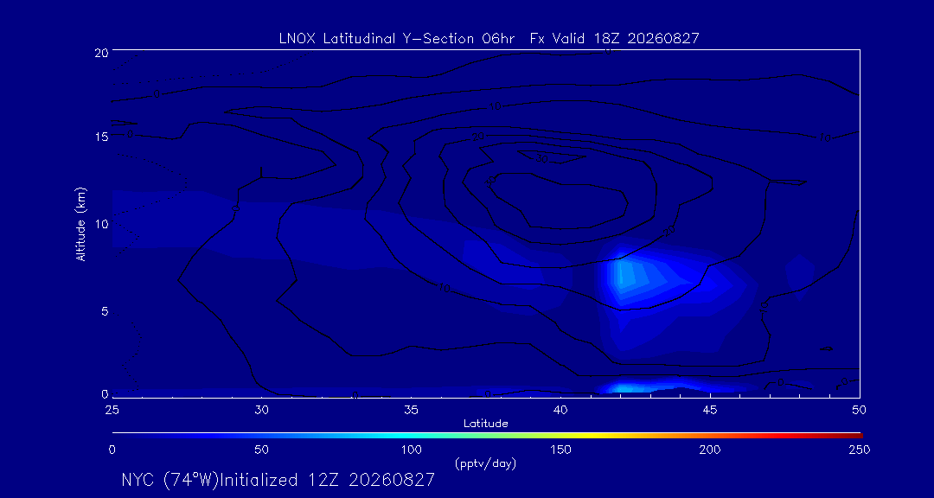Click the contour label 10 near latitude 36
The width and height of the screenshot is (934, 498).
(x=444, y=288)
